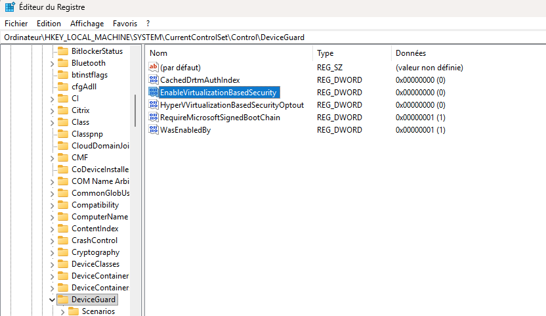The width and height of the screenshot is (546, 316).
Task: Click the EnableVirtualizationBasedSecurity DWORD icon
Action: pyautogui.click(x=154, y=93)
